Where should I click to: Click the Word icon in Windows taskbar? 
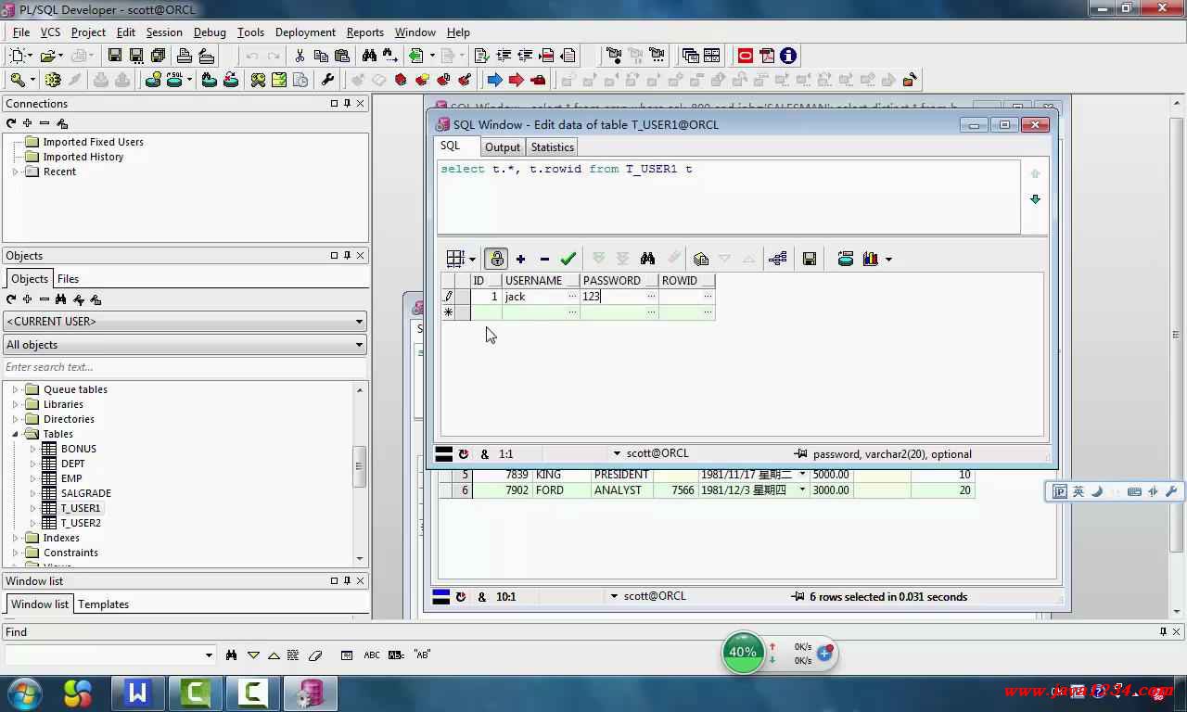pos(138,693)
